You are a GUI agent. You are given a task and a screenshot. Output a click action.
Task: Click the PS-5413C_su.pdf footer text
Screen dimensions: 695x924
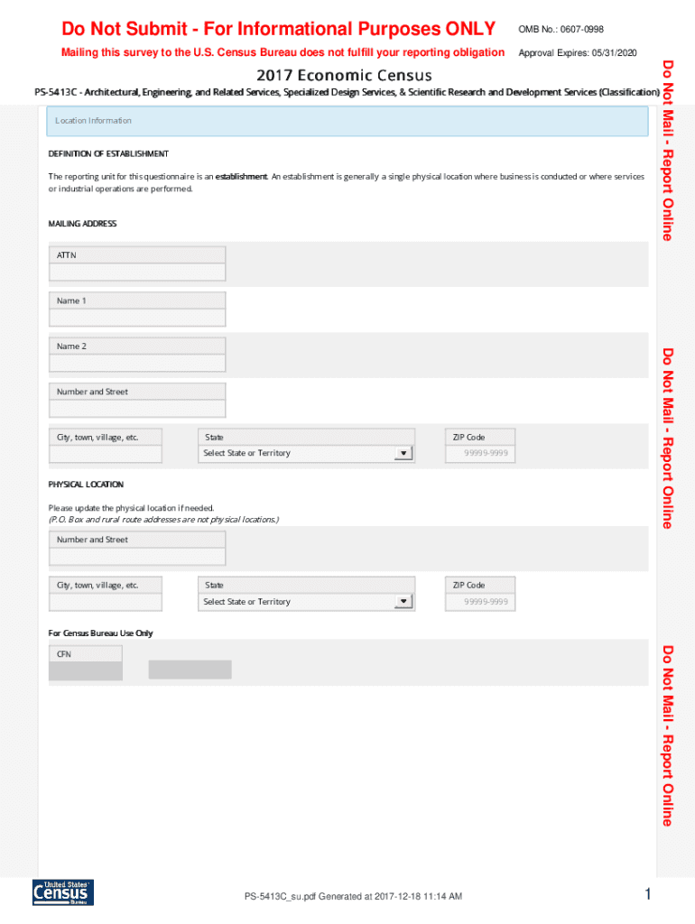point(353,896)
